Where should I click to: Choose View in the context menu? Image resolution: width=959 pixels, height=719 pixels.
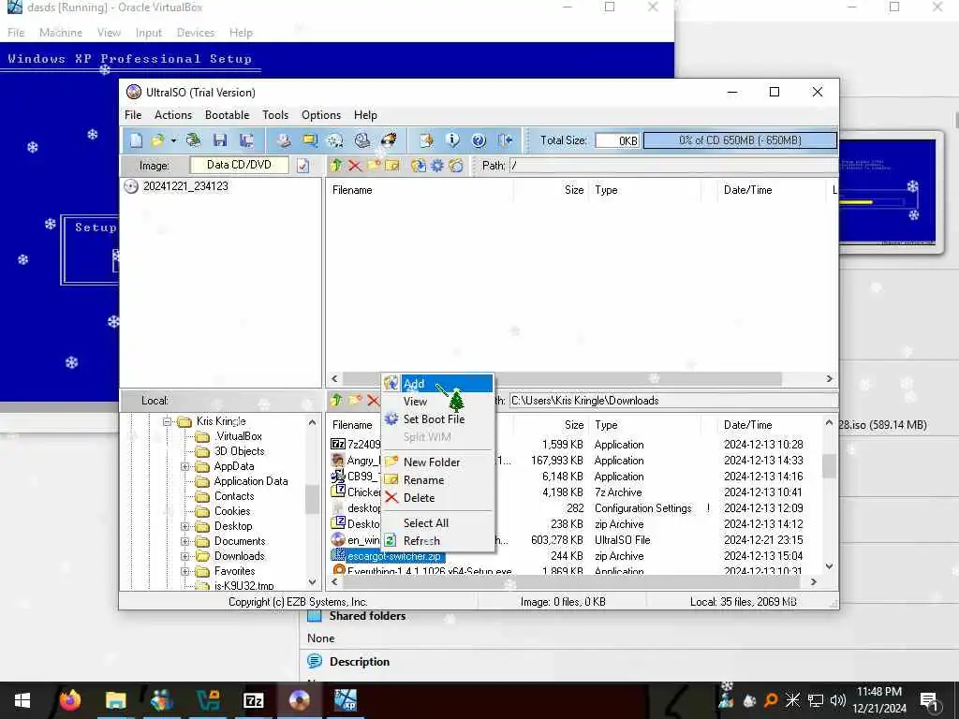437,402
